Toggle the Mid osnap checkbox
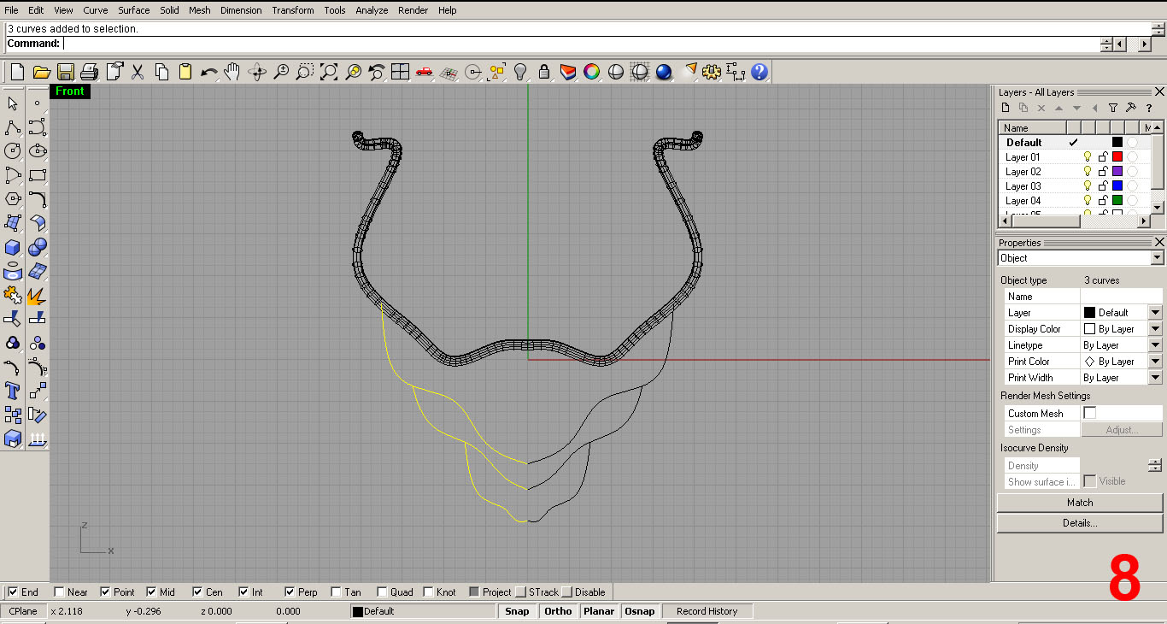This screenshot has width=1167, height=624. point(151,592)
